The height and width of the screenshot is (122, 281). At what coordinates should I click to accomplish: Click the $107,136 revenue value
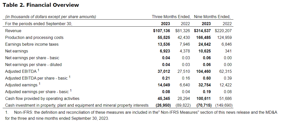(162, 31)
